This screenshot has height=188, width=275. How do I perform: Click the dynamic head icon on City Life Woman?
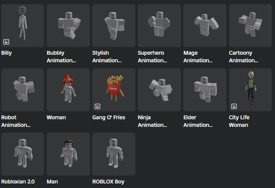pos(234,106)
